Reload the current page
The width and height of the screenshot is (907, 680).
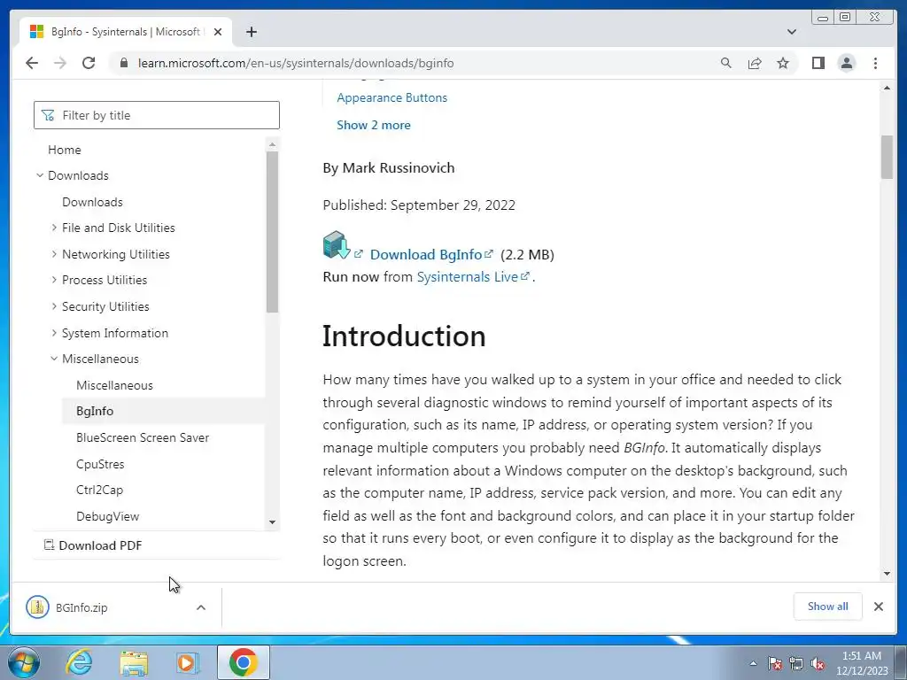pos(89,63)
